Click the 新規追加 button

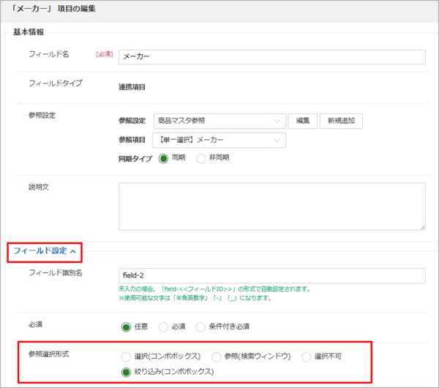point(341,122)
